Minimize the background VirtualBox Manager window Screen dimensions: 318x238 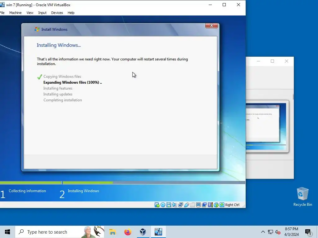(258, 61)
